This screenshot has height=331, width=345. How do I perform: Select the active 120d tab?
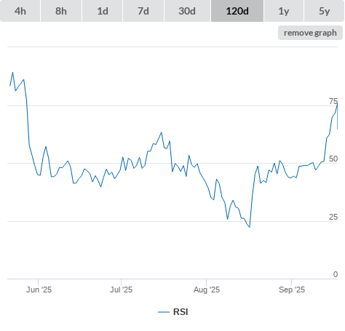coord(237,11)
